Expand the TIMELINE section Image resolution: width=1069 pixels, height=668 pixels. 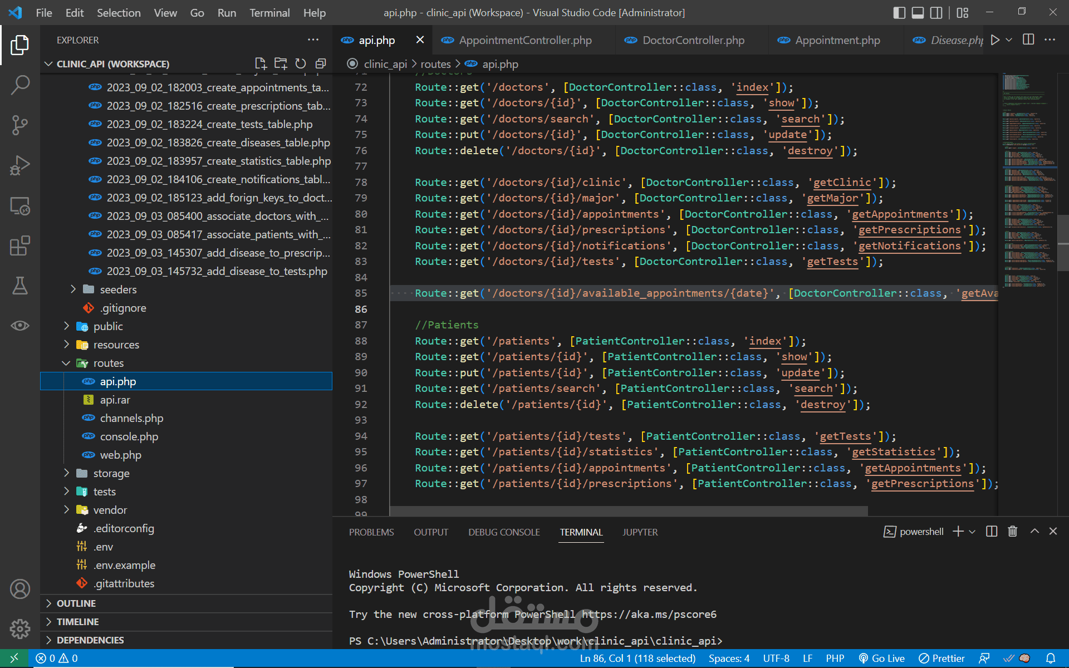pos(78,622)
